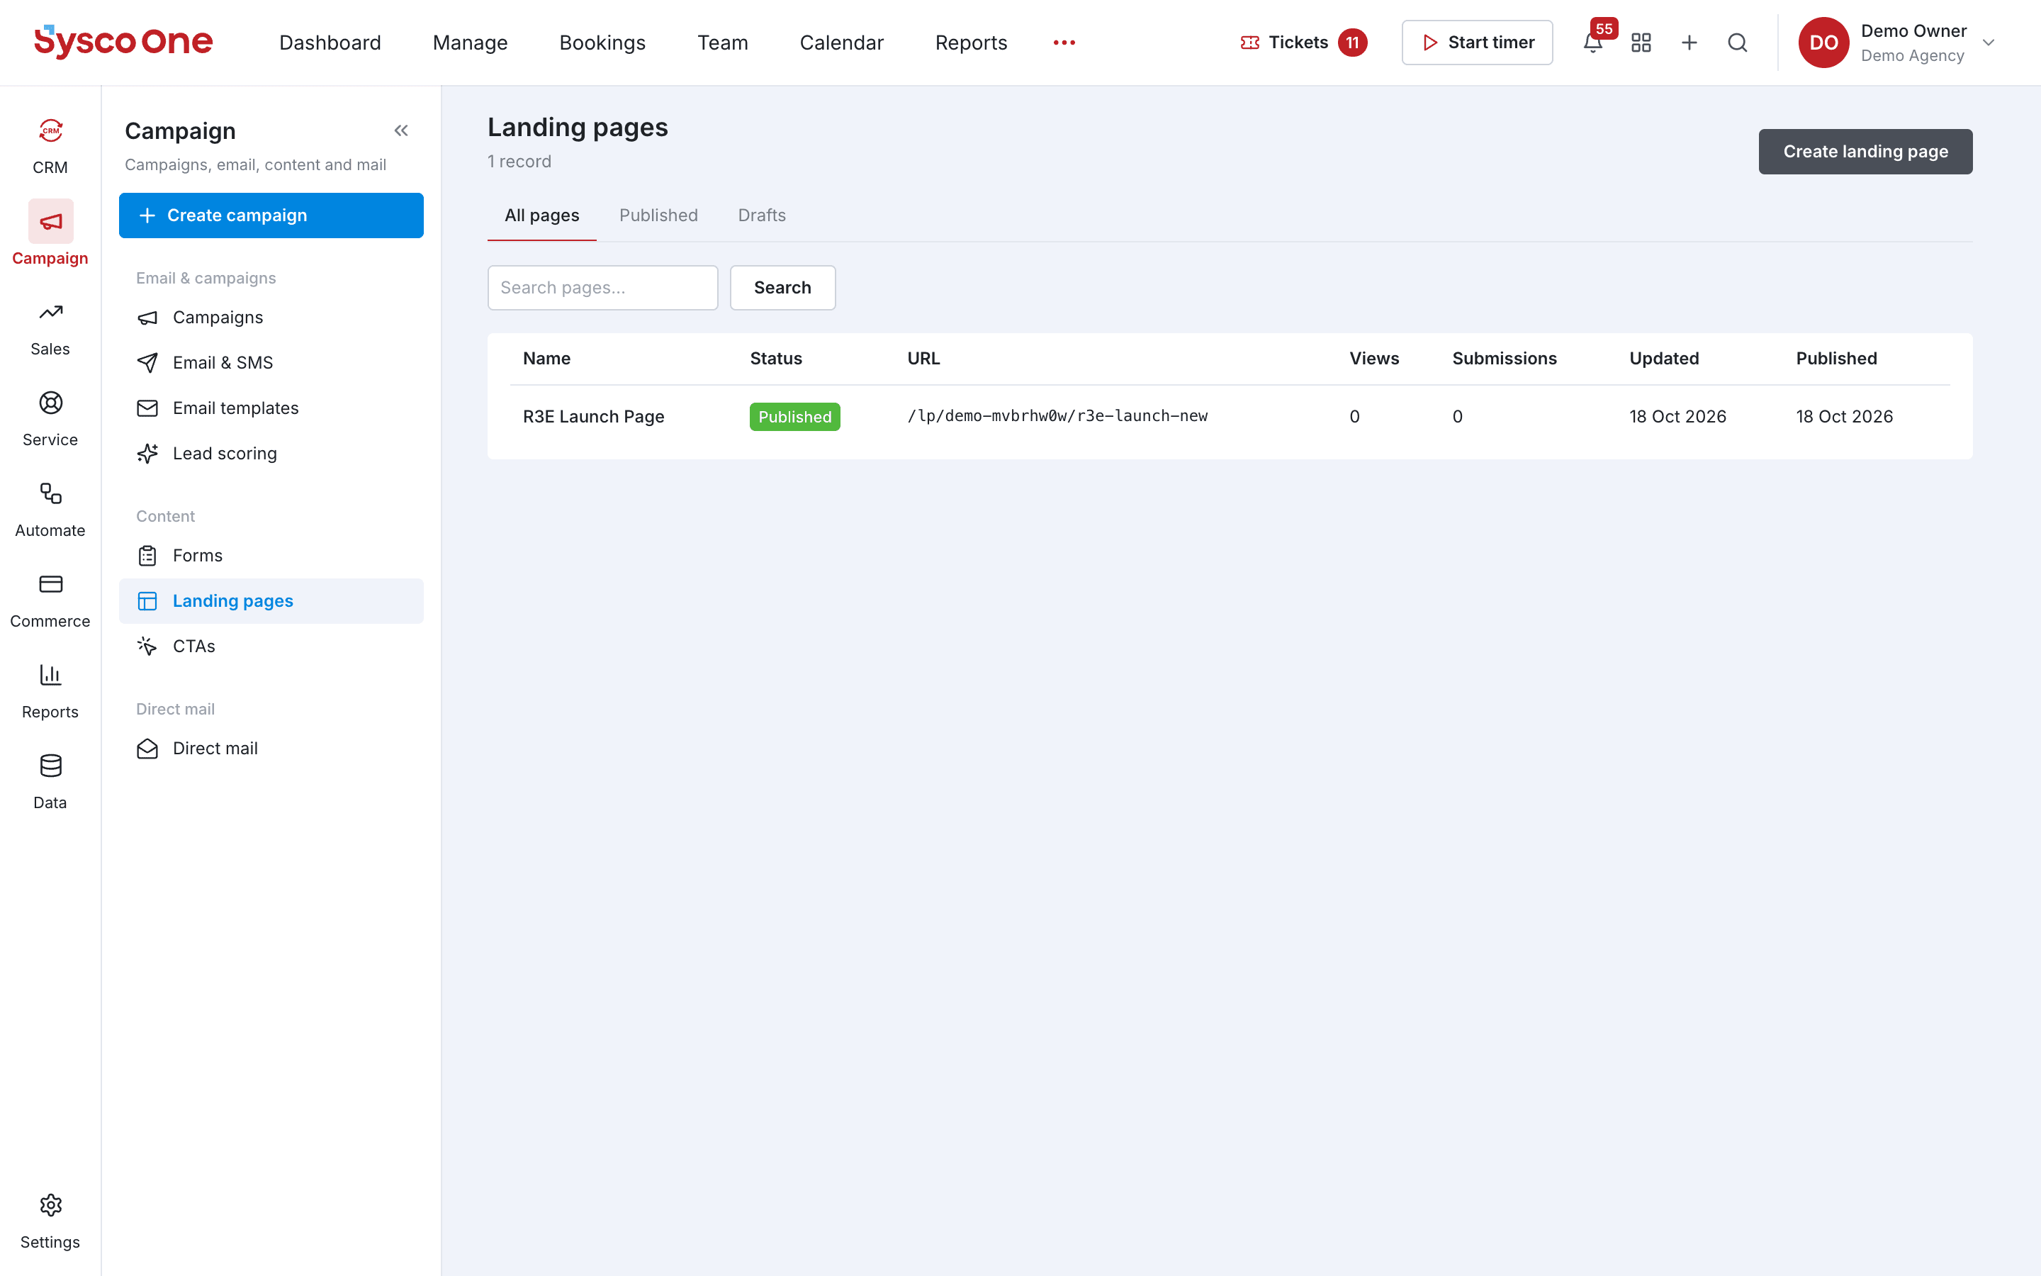Click Create campaign button
This screenshot has height=1276, width=2041.
pos(271,216)
